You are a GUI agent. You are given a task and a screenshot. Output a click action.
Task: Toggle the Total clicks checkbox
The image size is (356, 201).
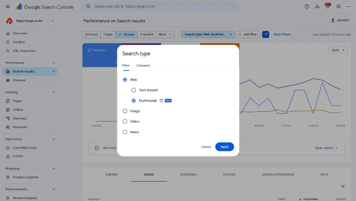click(89, 50)
